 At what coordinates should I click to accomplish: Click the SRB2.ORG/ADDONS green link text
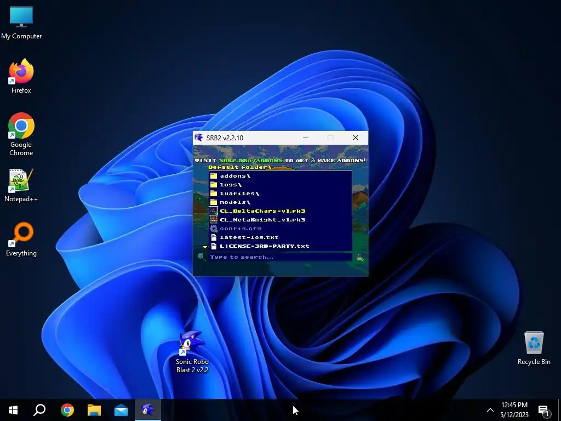pyautogui.click(x=250, y=161)
